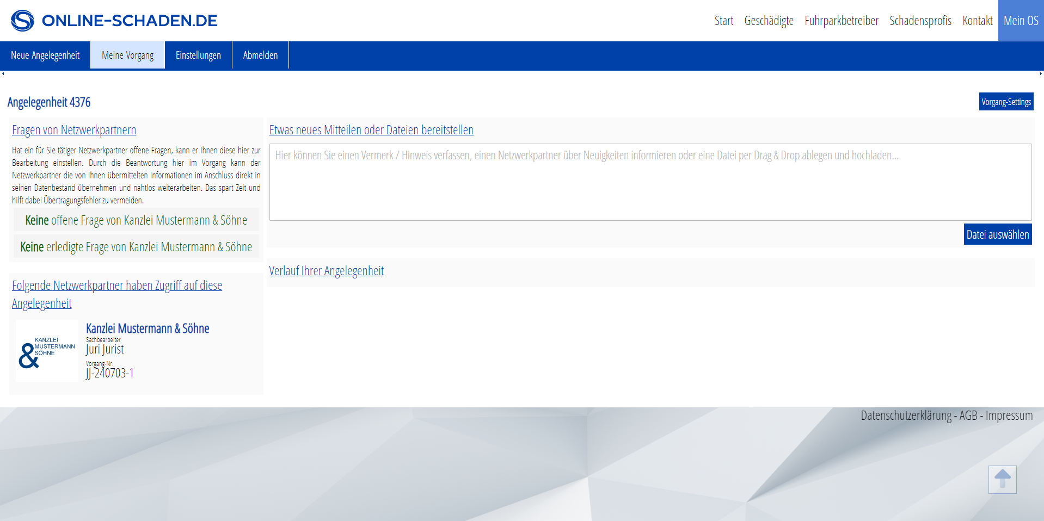Open Vorgang-Settings button

tap(1006, 102)
